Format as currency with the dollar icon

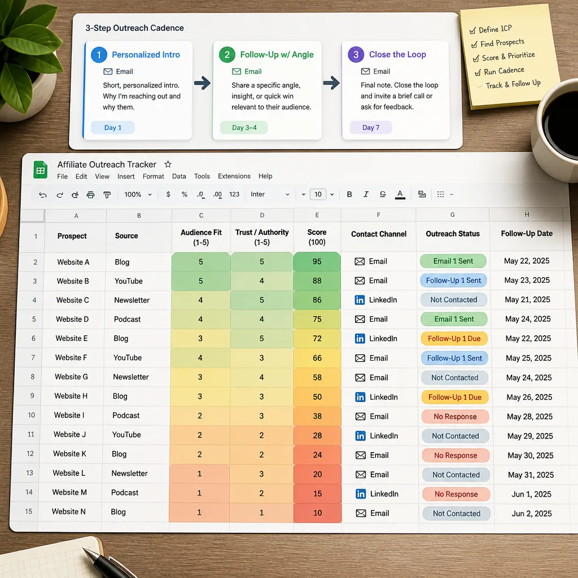click(x=168, y=194)
